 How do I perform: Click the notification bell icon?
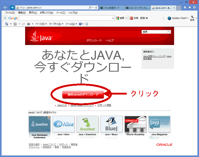click(x=163, y=18)
